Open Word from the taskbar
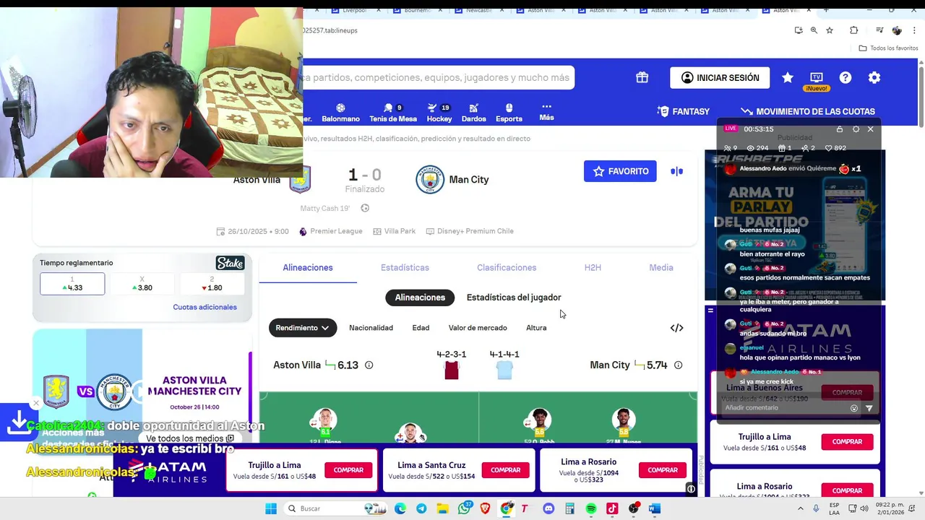This screenshot has width=925, height=520. click(x=655, y=508)
